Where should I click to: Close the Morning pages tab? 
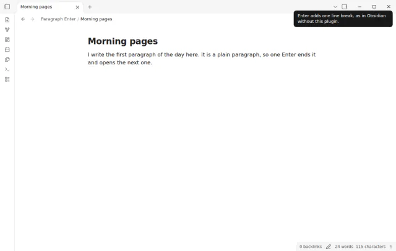pos(77,7)
